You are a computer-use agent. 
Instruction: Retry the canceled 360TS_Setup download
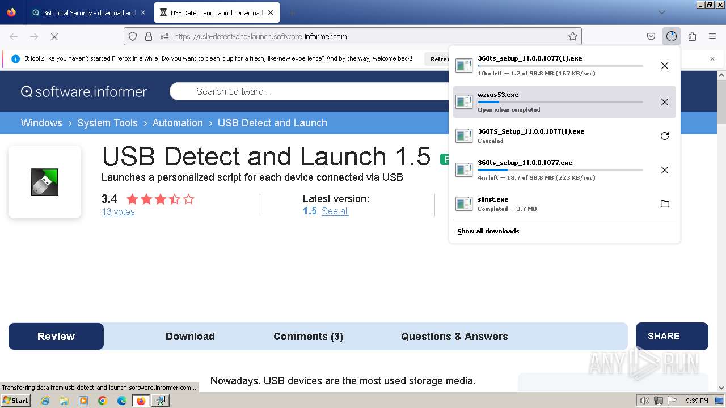tap(665, 136)
